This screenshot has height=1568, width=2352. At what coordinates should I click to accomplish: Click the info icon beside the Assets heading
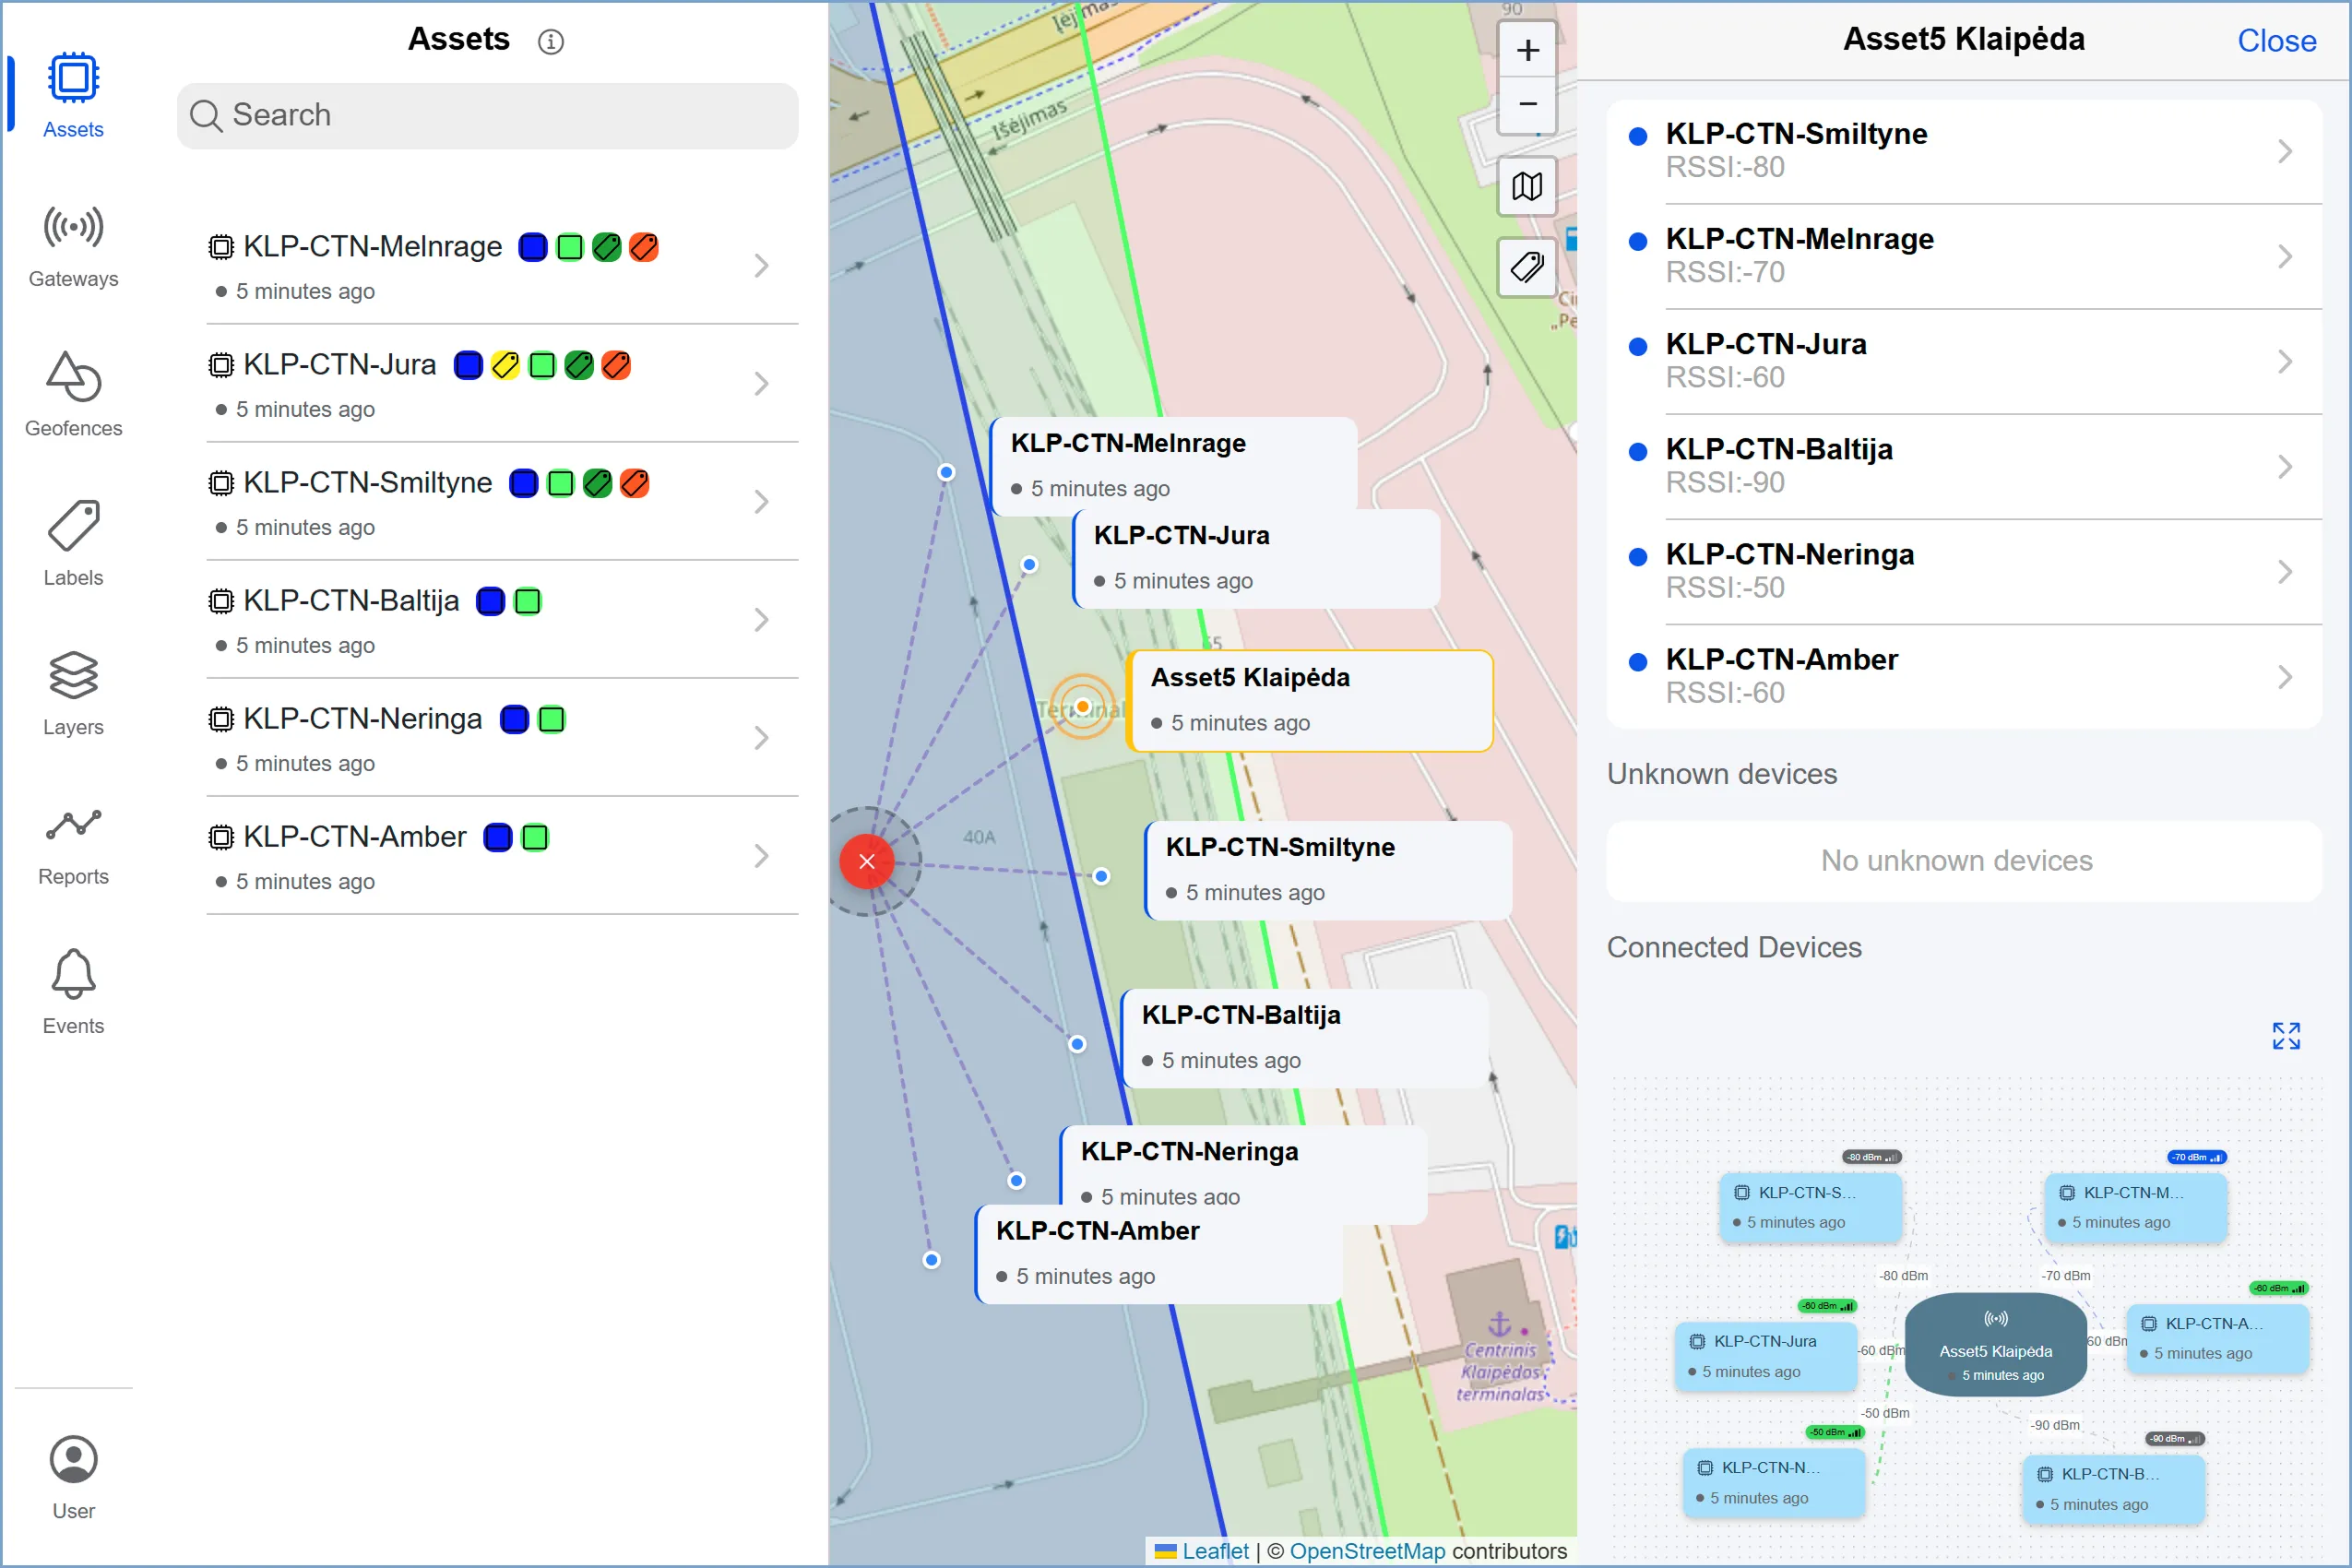tap(551, 41)
